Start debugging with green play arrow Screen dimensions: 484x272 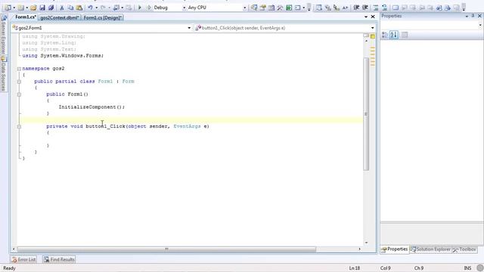click(x=140, y=8)
